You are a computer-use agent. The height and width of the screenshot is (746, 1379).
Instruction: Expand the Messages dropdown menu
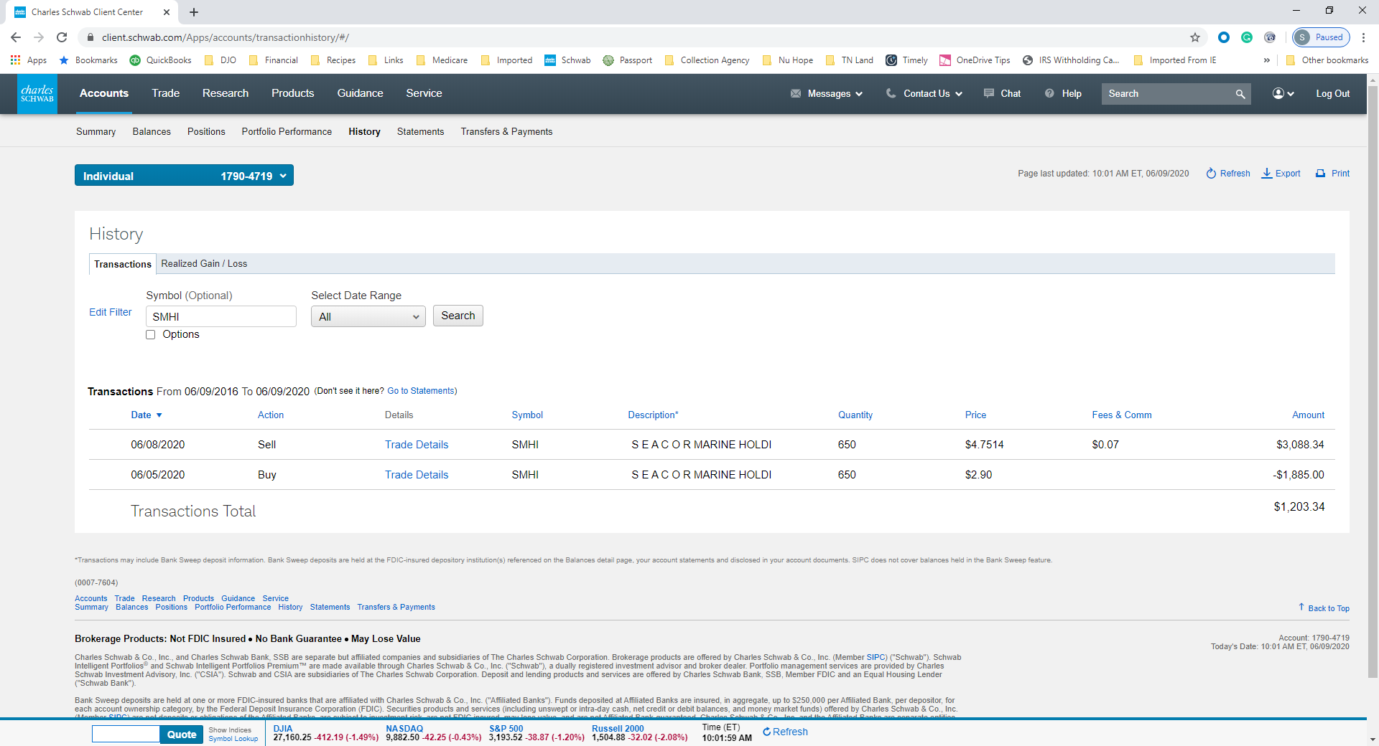[827, 94]
